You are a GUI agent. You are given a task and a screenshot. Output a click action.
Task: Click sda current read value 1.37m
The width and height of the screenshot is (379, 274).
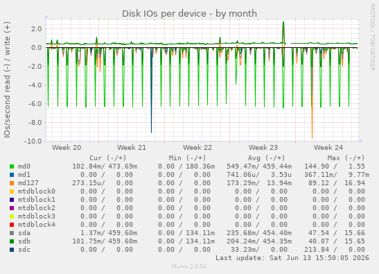click(92, 233)
